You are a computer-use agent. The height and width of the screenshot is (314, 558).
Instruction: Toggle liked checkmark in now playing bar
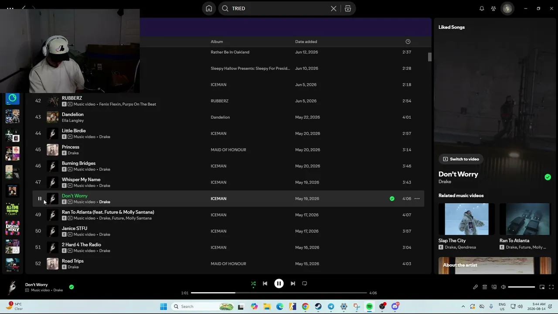(71, 287)
